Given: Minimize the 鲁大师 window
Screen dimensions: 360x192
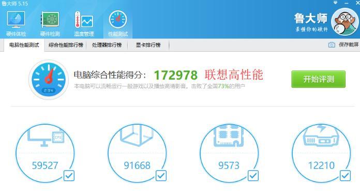Looking at the screenshot, I should coord(347,3).
